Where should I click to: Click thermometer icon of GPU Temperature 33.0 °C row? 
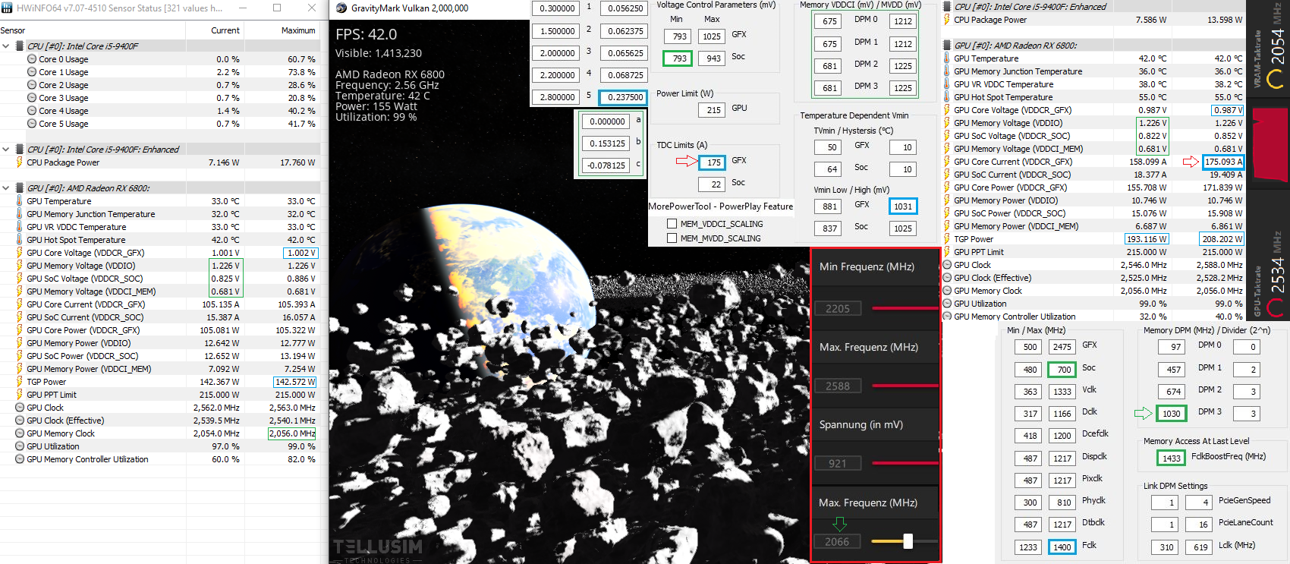tap(20, 201)
